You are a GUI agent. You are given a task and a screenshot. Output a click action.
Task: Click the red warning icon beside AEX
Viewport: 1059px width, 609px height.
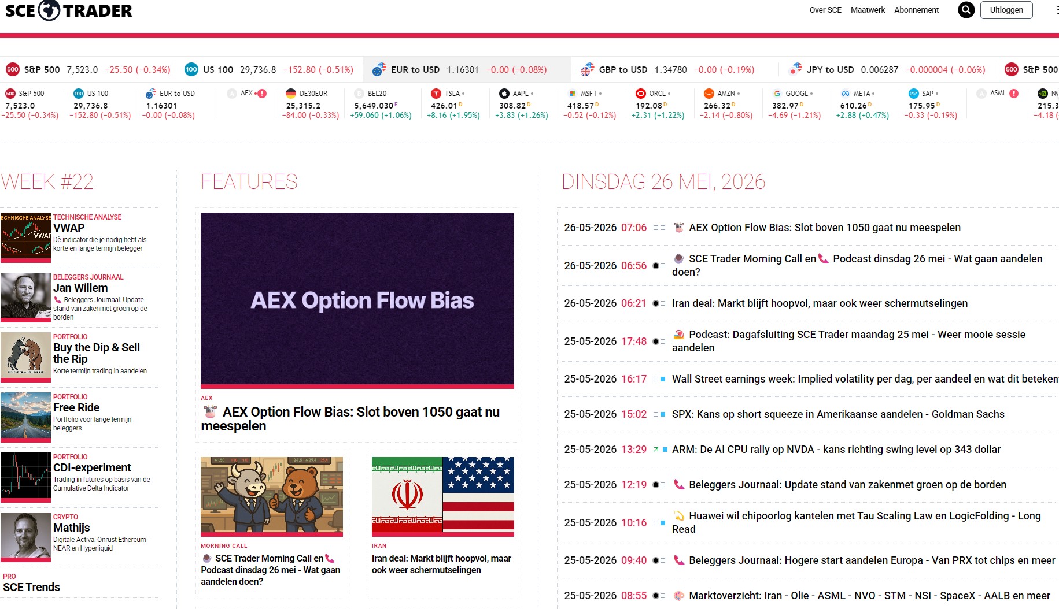pos(262,94)
